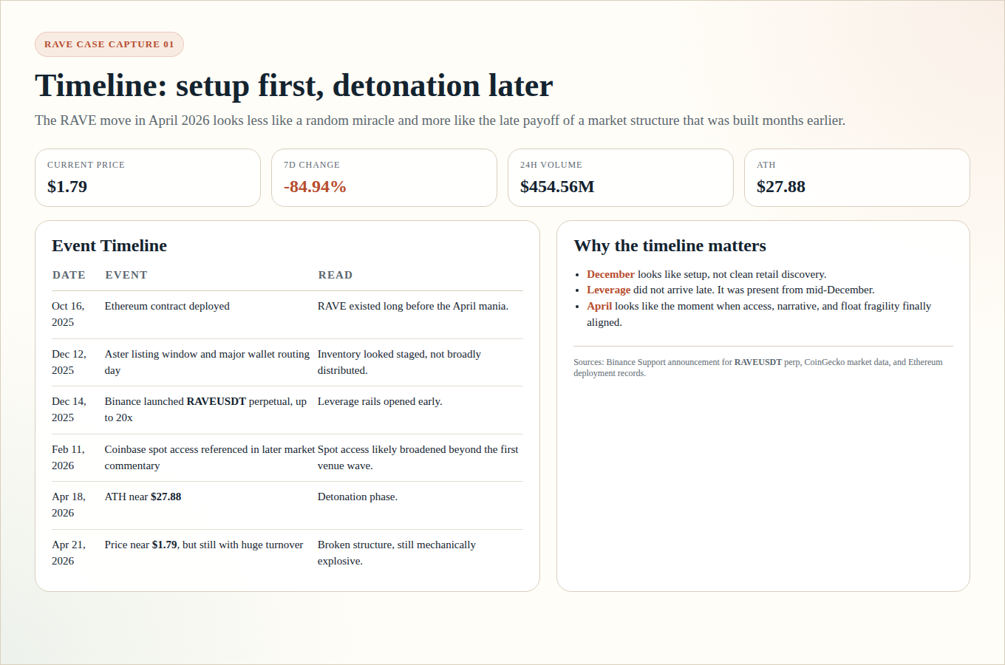
Task: Click the main title about setup and detonation
Action: 293,86
